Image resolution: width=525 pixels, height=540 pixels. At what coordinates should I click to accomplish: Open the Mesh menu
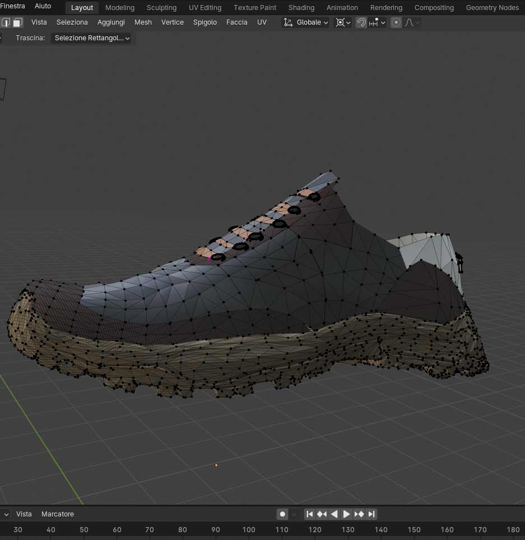(x=143, y=22)
